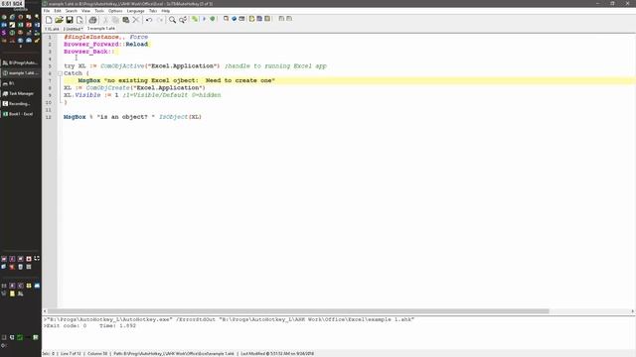Open the Language menu
The height and width of the screenshot is (357, 636).
tap(135, 11)
